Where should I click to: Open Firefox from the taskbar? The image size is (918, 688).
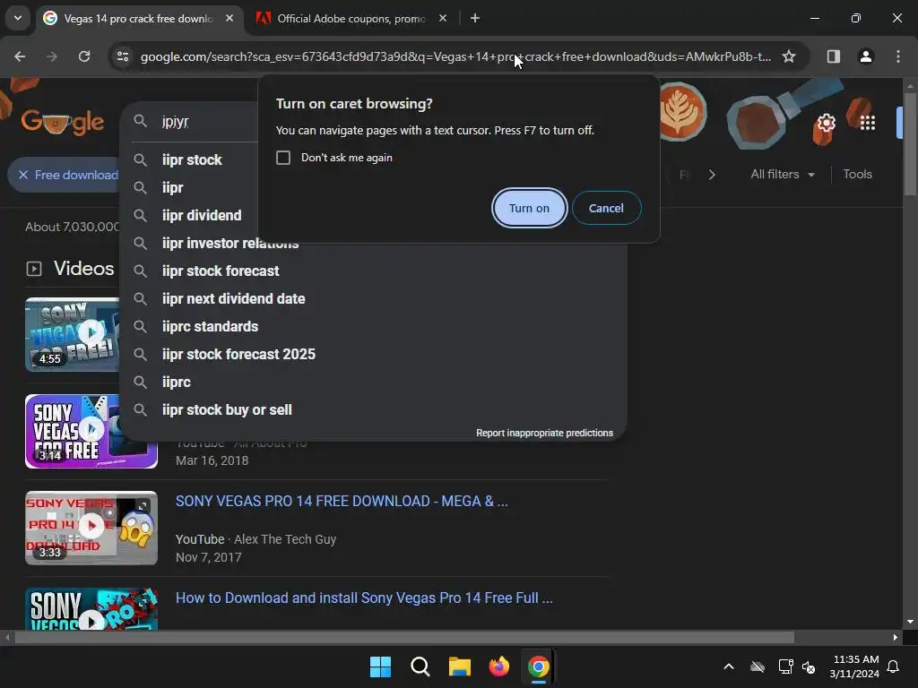point(498,666)
